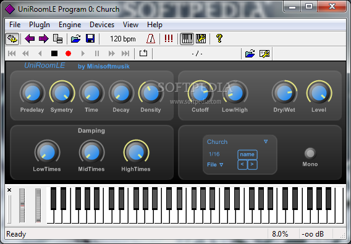Click the step-back triangle button

click(40, 54)
